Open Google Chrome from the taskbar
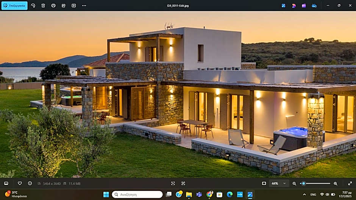Viewport: 356px width, 200px height. pyautogui.click(x=209, y=194)
